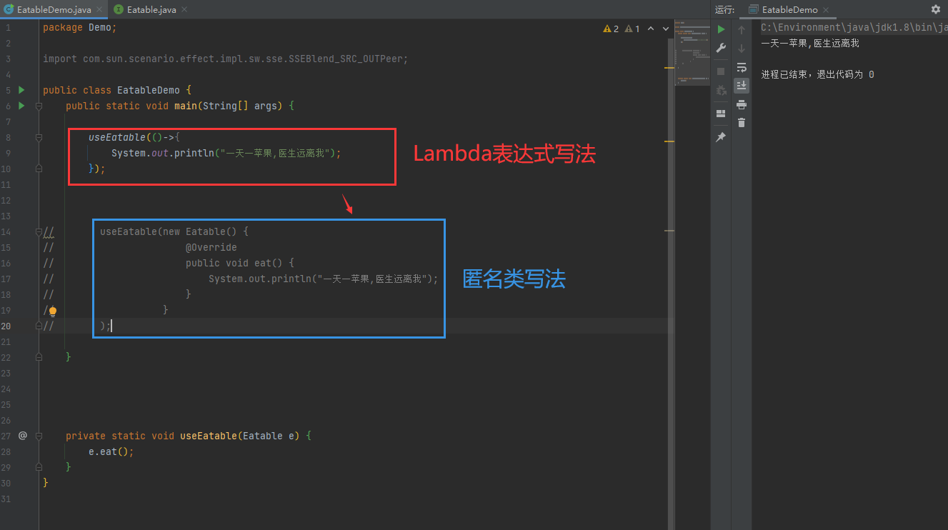Open Run panel settings gear
The height and width of the screenshot is (530, 948).
[x=936, y=9]
